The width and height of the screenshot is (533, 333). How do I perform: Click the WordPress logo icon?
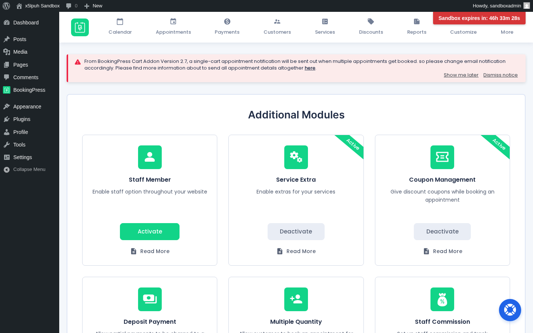coord(6,6)
